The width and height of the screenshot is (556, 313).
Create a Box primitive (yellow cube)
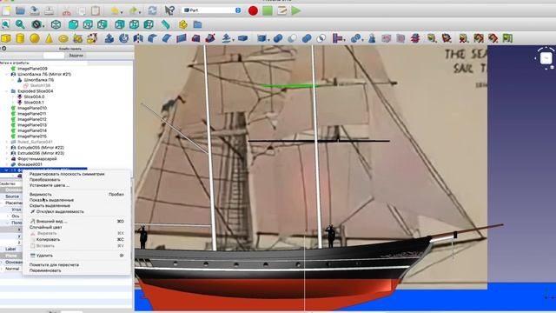click(x=6, y=38)
